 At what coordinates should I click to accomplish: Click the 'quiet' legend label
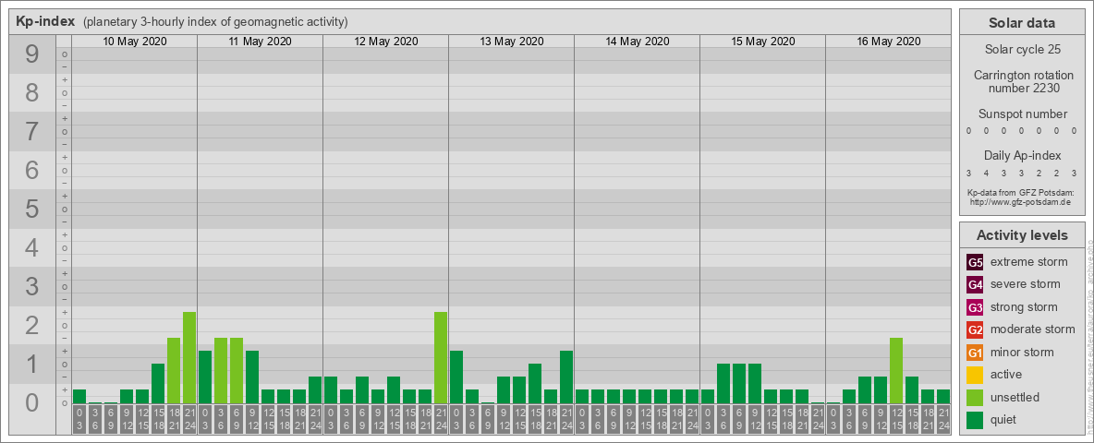point(1005,420)
